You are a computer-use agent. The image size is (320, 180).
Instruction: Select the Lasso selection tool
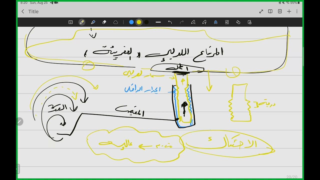pyautogui.click(x=115, y=22)
